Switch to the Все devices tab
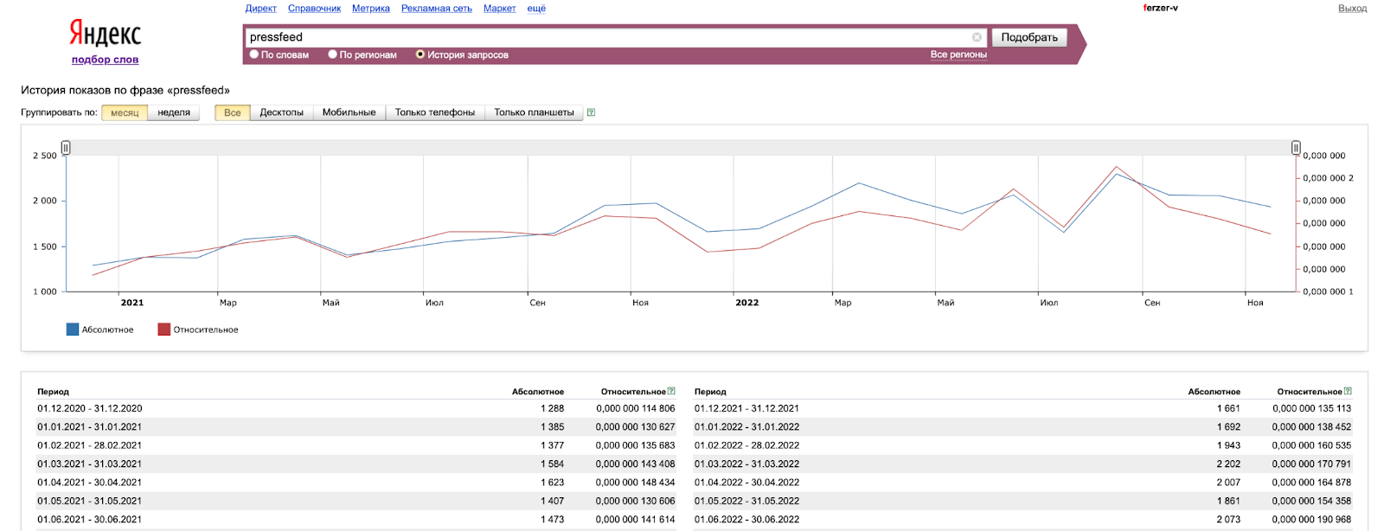The image size is (1384, 531). 233,112
